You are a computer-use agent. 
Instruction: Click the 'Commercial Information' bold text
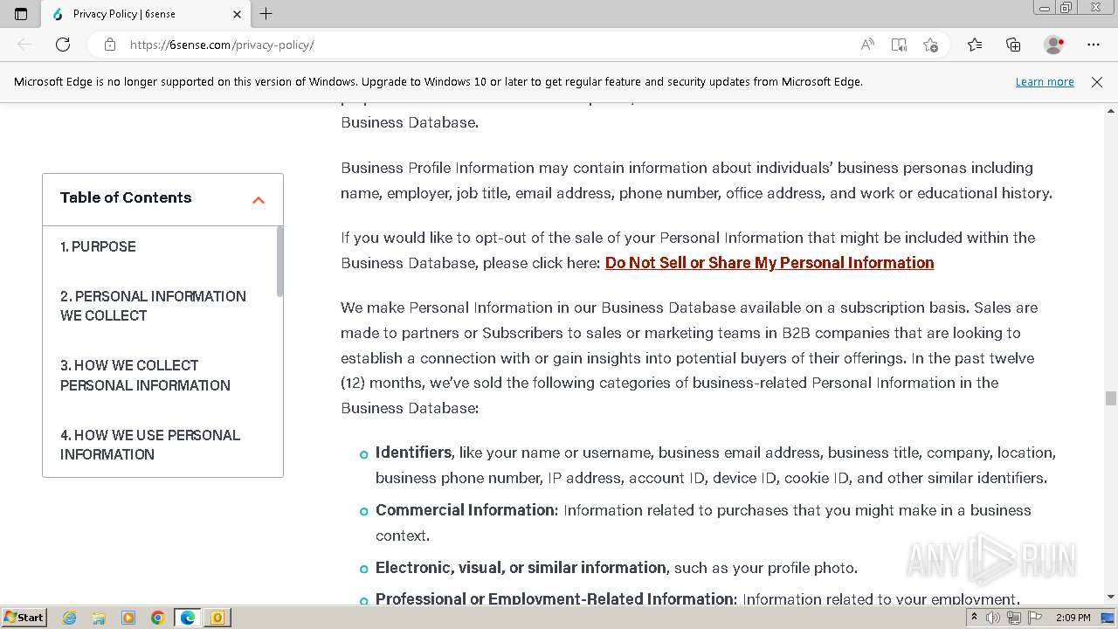(466, 510)
